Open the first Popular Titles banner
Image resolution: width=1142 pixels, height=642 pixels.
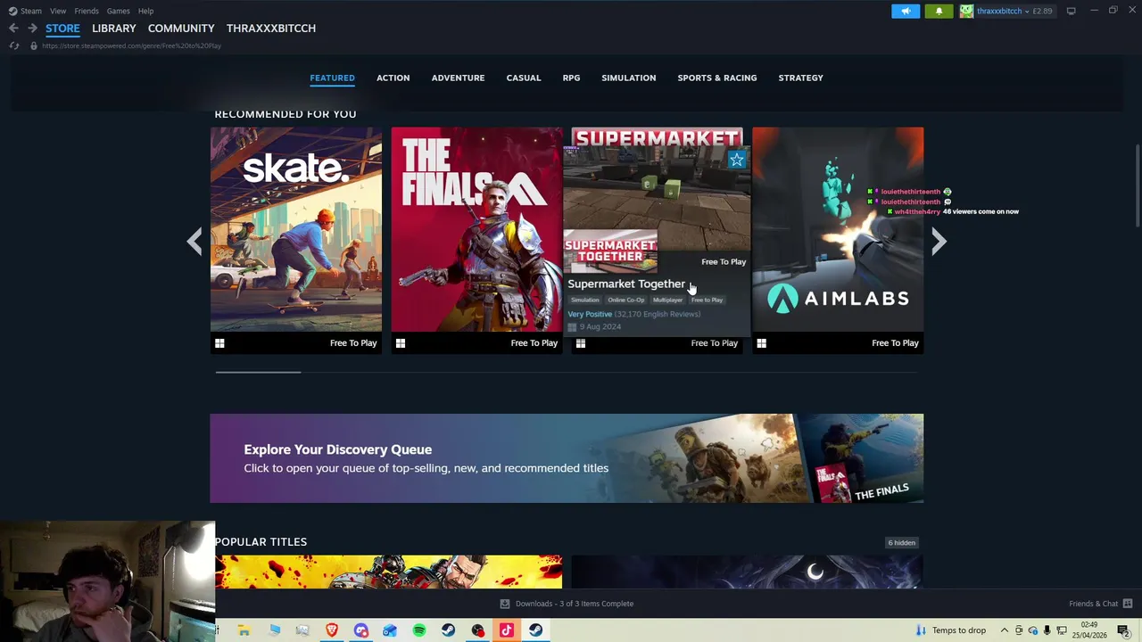(388, 572)
